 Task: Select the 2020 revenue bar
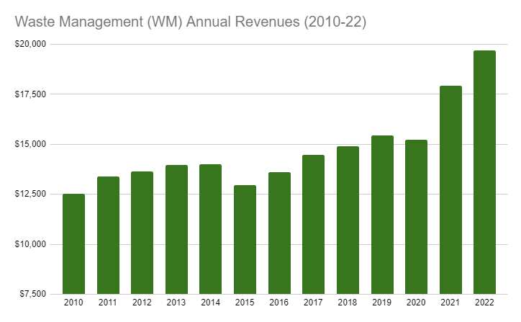tap(417, 217)
